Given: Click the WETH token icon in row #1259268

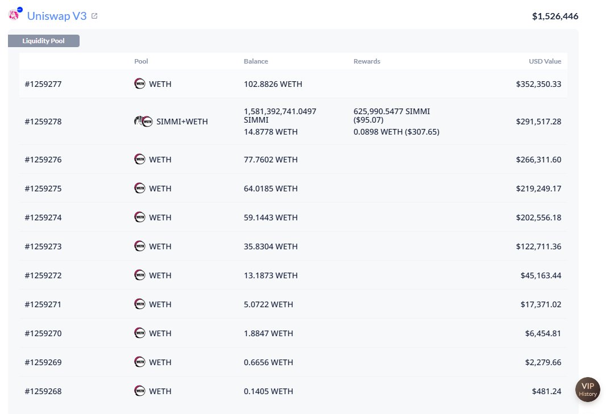Looking at the screenshot, I should [140, 391].
